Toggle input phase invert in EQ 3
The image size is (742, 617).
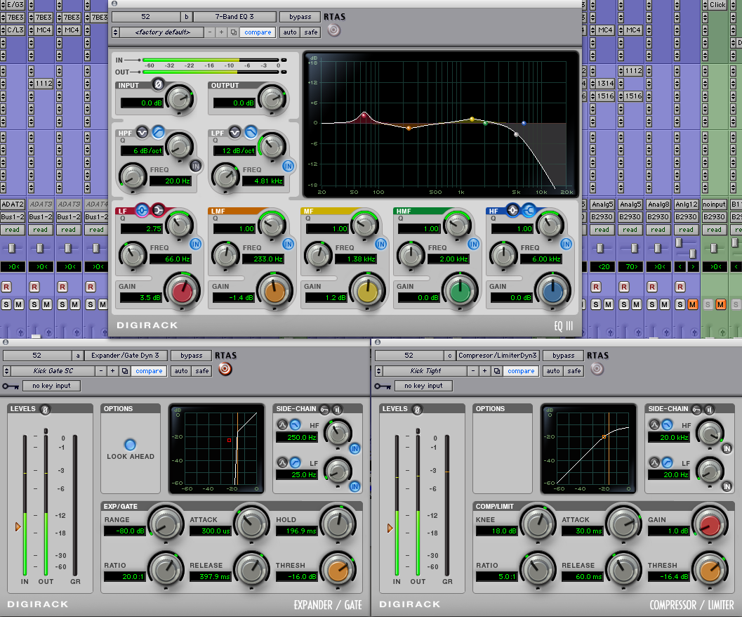(x=158, y=84)
